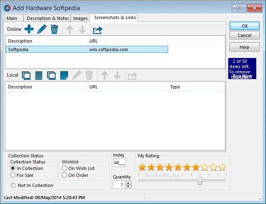This screenshot has width=266, height=204.
Task: Click the first rating star
Action: coord(142,167)
